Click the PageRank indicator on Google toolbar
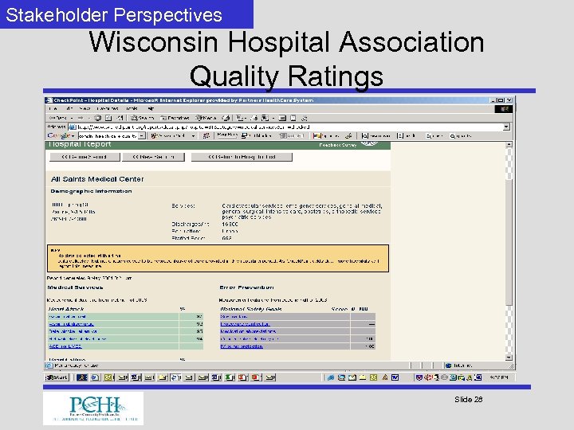Image resolution: width=574 pixels, height=430 pixels. coord(227,135)
